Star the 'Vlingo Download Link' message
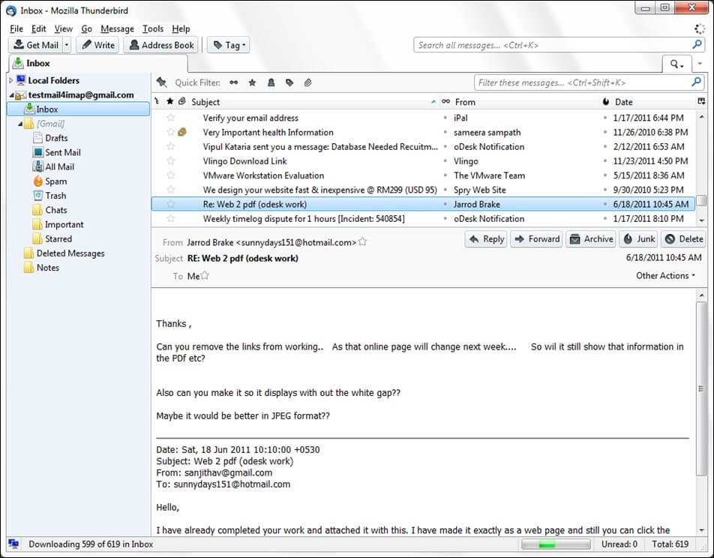Viewport: 714px width, 558px height. [x=171, y=160]
